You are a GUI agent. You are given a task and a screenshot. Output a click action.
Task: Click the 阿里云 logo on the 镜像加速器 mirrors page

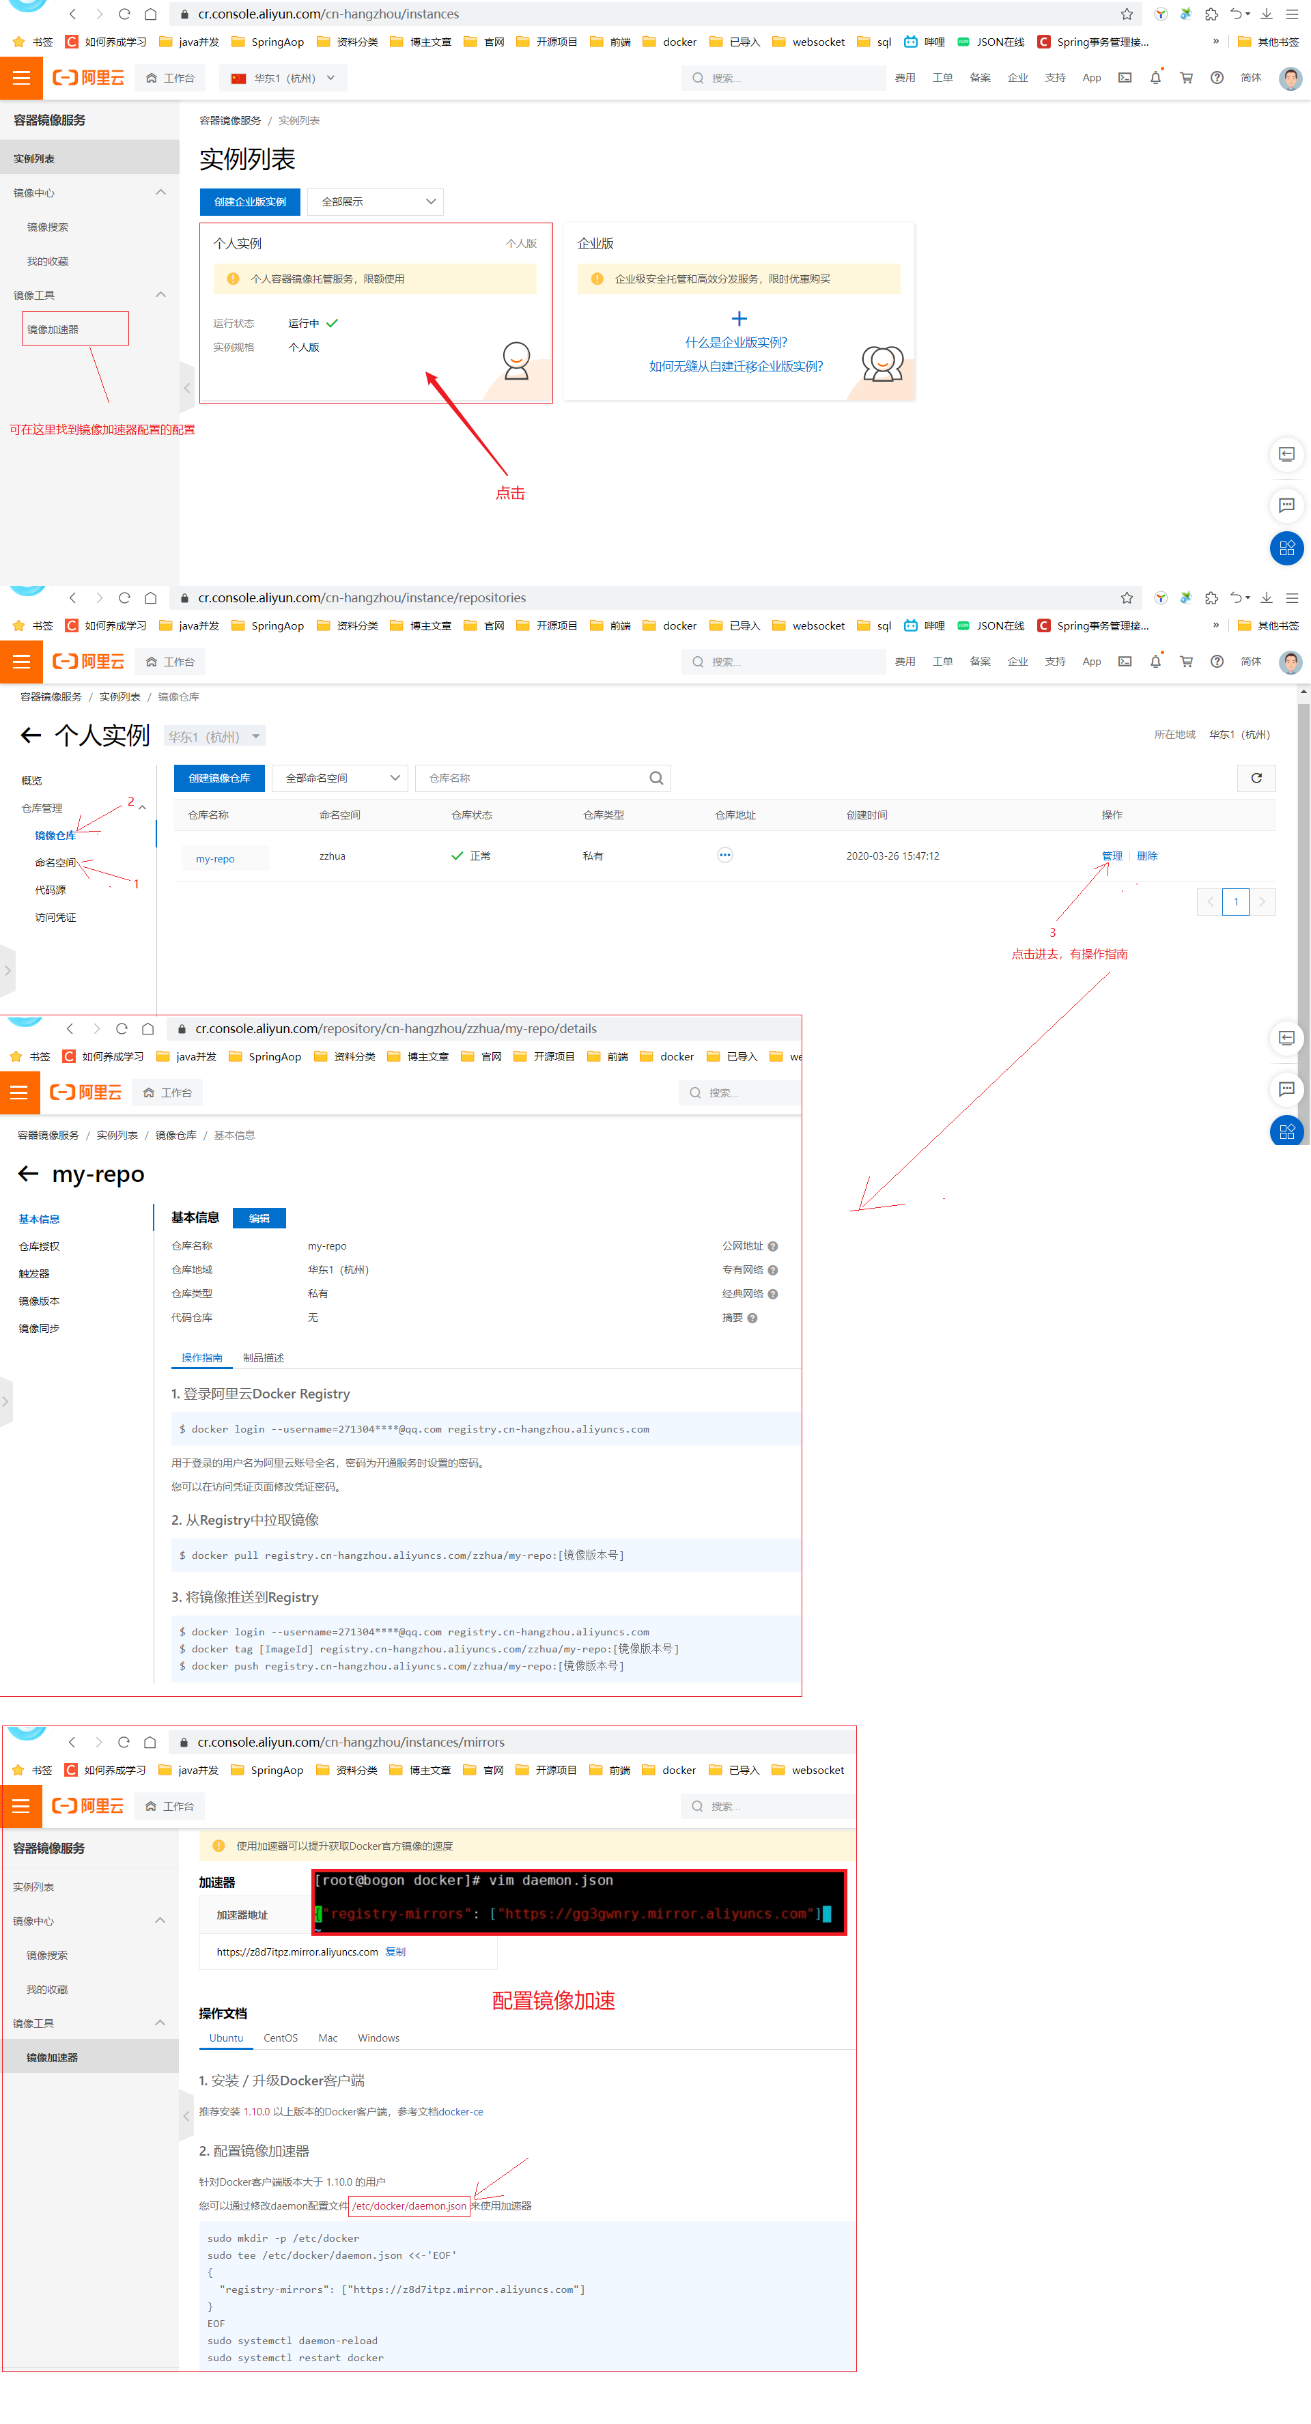click(89, 1806)
